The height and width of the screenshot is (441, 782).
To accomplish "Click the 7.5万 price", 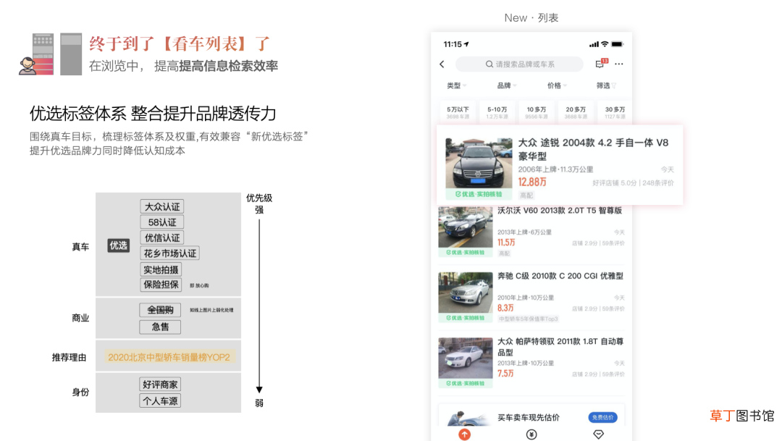I will point(505,373).
